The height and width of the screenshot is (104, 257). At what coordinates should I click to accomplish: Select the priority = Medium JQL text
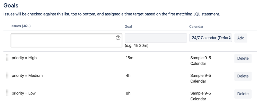click(27, 75)
